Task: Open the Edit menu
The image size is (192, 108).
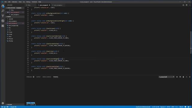Action: (x=9, y=2)
